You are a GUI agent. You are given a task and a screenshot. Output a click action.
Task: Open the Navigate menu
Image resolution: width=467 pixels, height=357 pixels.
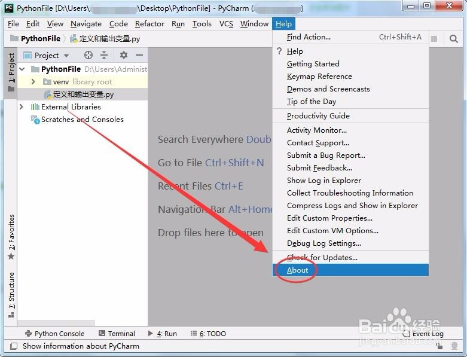point(86,24)
